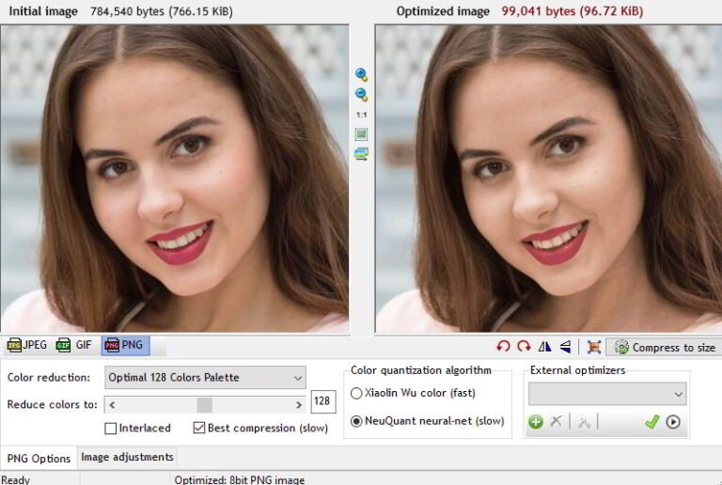This screenshot has height=485, width=722.
Task: Click the Initial image preview
Action: click(x=175, y=179)
